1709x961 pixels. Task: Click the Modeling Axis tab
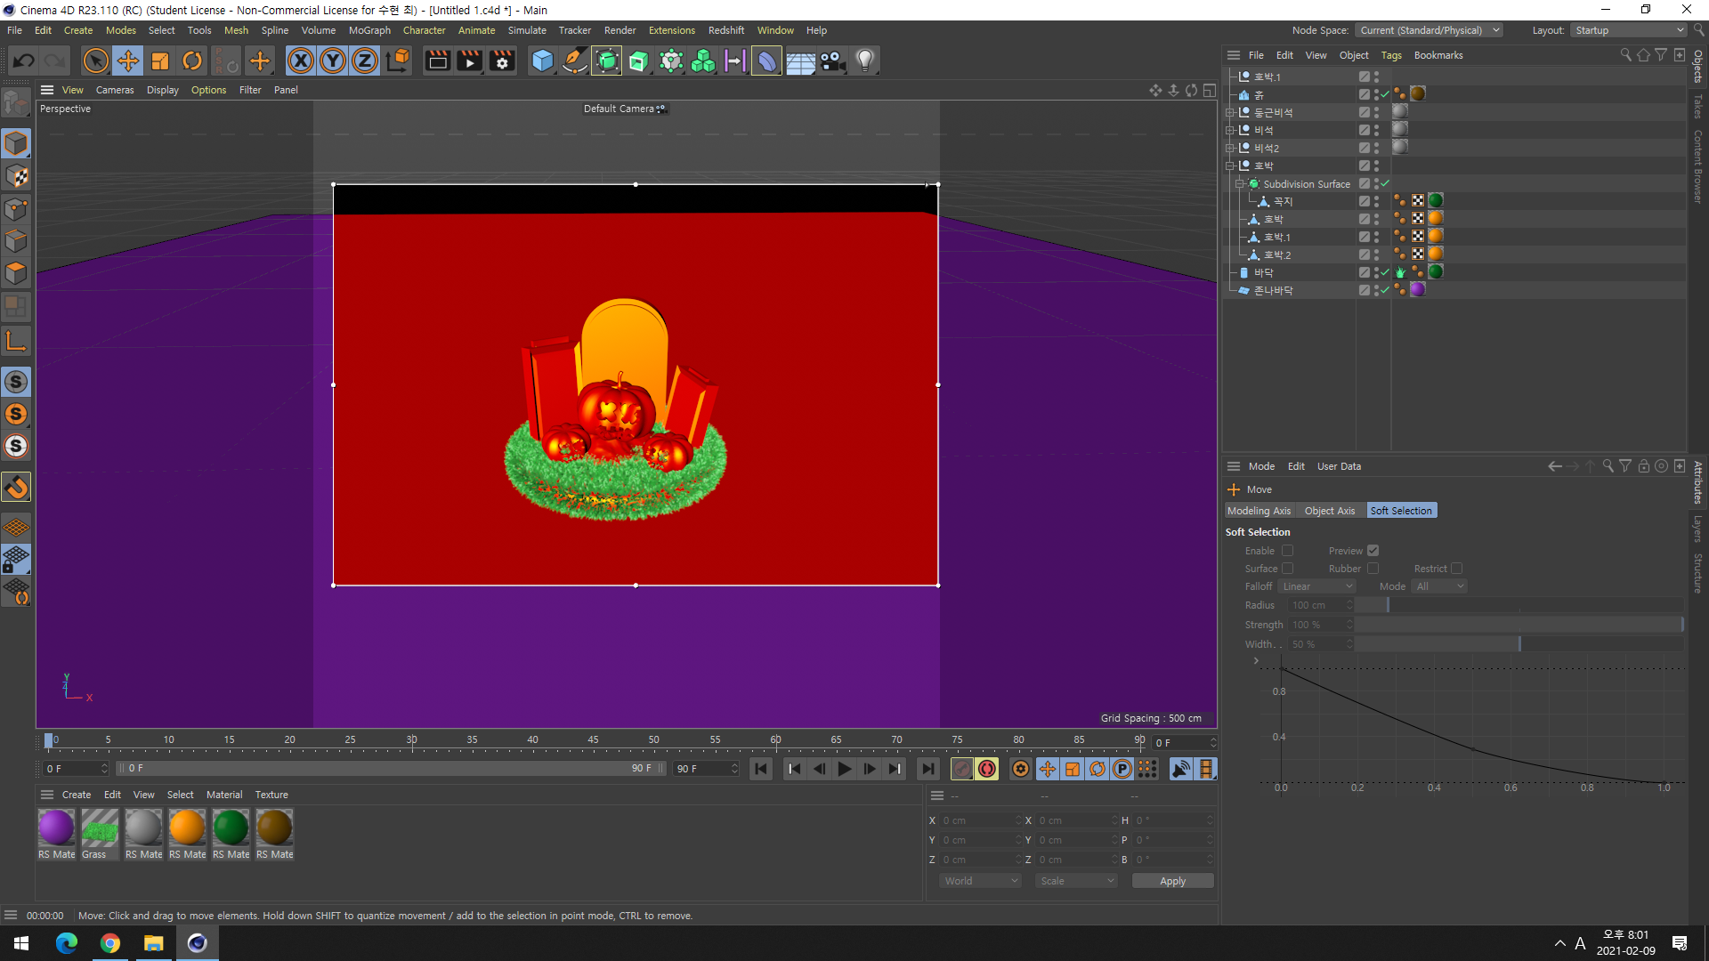(1260, 509)
